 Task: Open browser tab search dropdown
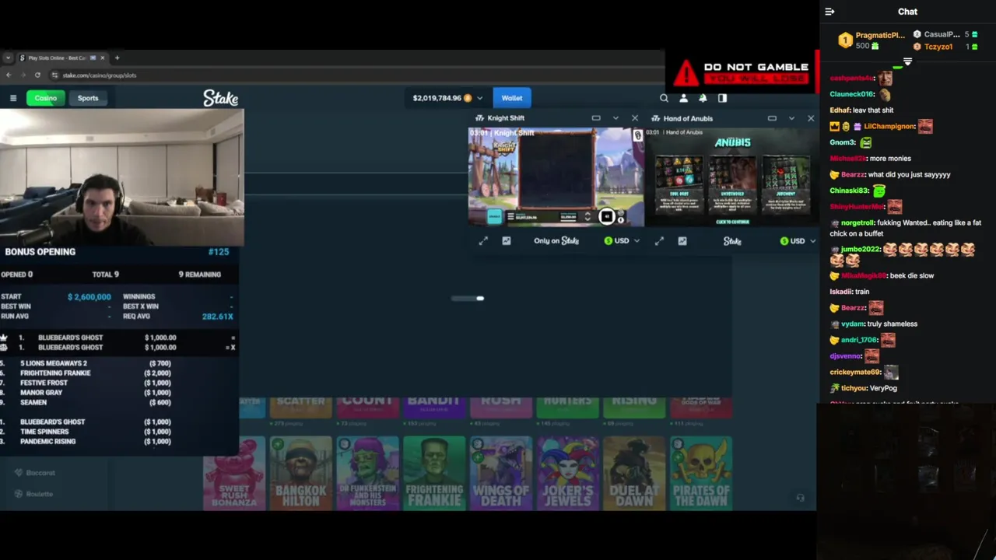coord(8,58)
